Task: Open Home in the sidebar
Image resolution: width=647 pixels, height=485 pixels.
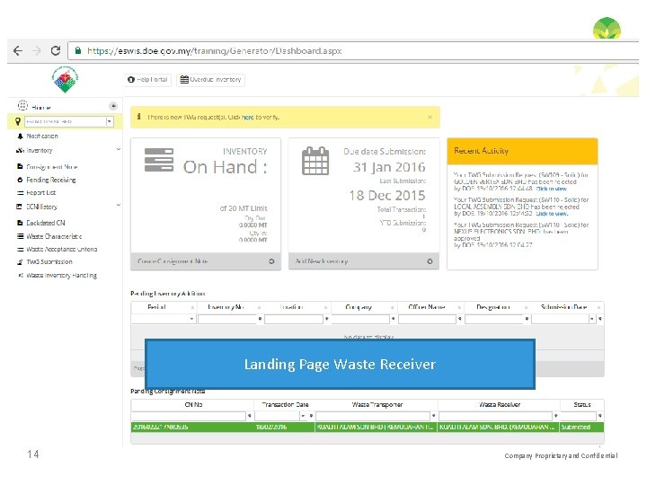Action: [41, 107]
